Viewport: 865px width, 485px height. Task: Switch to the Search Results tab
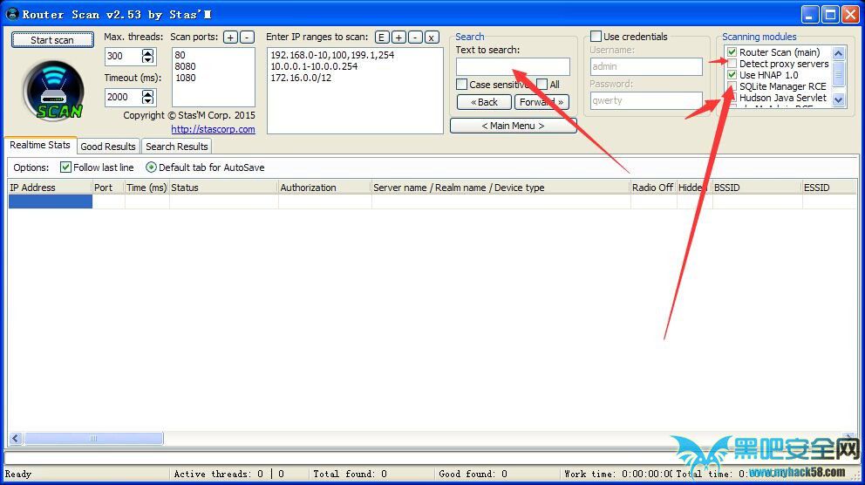pos(176,147)
